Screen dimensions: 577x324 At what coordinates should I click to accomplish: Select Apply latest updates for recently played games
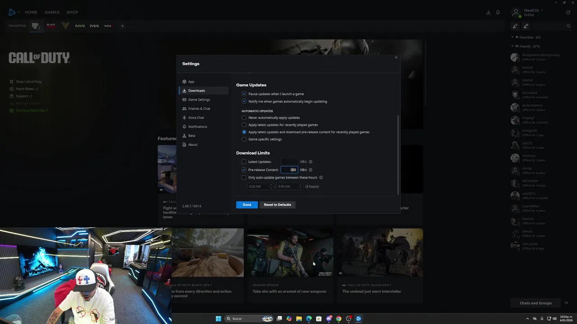[x=244, y=125]
